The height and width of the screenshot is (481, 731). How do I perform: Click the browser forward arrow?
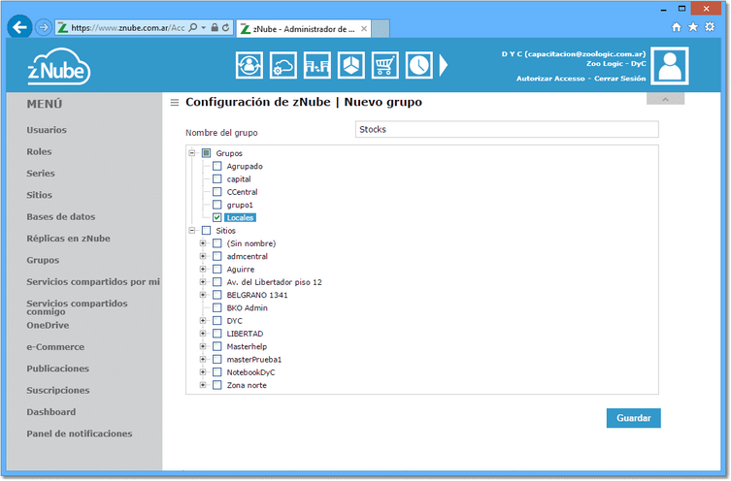44,27
